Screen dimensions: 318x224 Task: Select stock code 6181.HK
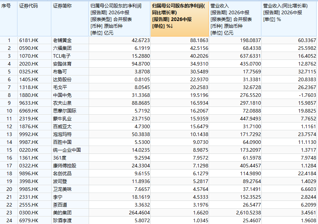28,40
